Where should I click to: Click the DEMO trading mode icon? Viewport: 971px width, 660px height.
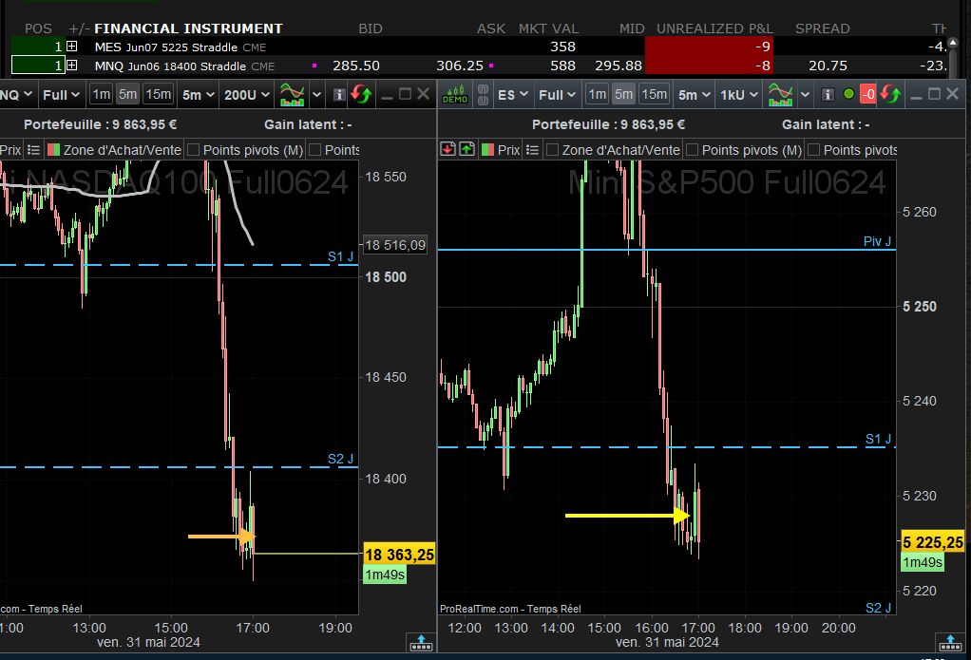pyautogui.click(x=455, y=95)
